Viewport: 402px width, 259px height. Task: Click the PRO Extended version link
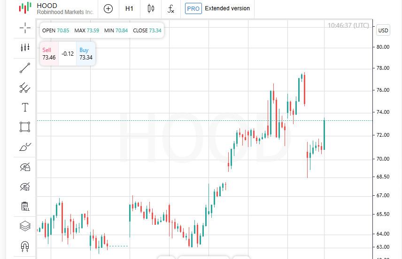pyautogui.click(x=217, y=8)
